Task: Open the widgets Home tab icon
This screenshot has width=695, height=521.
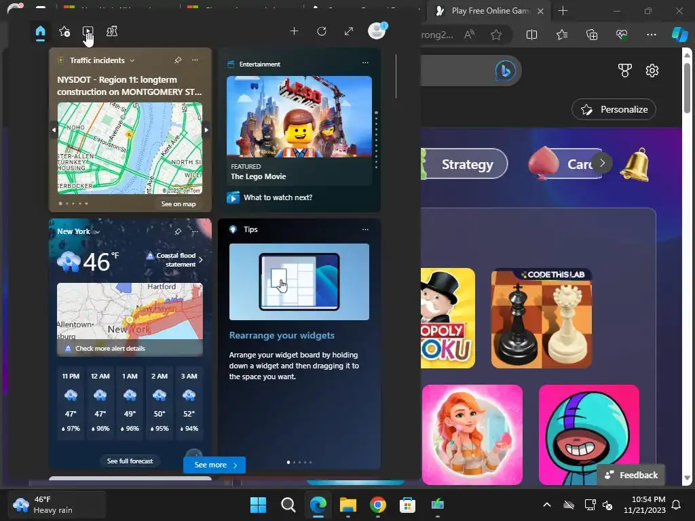Action: click(x=40, y=31)
